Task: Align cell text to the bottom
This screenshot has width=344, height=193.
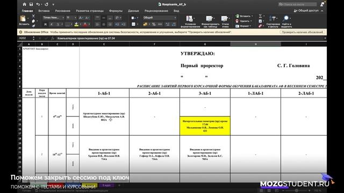Action: tap(110, 18)
